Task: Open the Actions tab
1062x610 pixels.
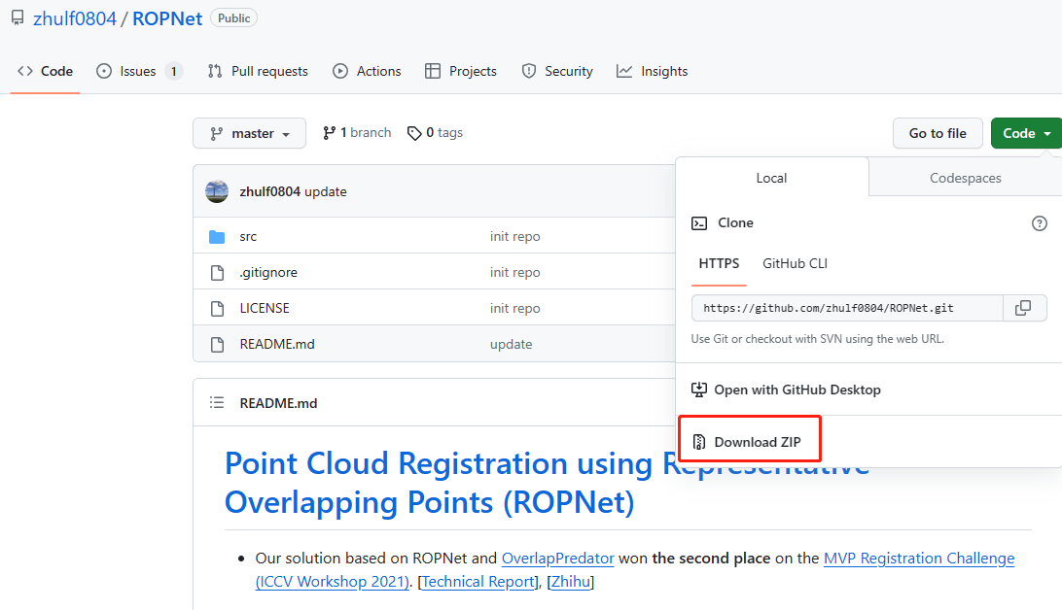Action: [367, 71]
